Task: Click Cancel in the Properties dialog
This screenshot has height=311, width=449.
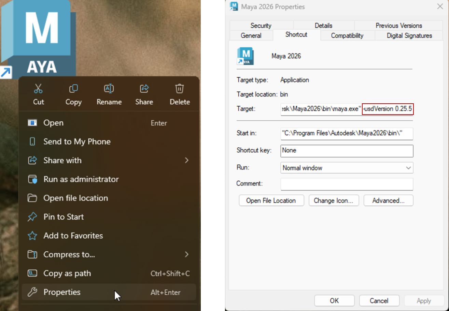Action: [379, 300]
